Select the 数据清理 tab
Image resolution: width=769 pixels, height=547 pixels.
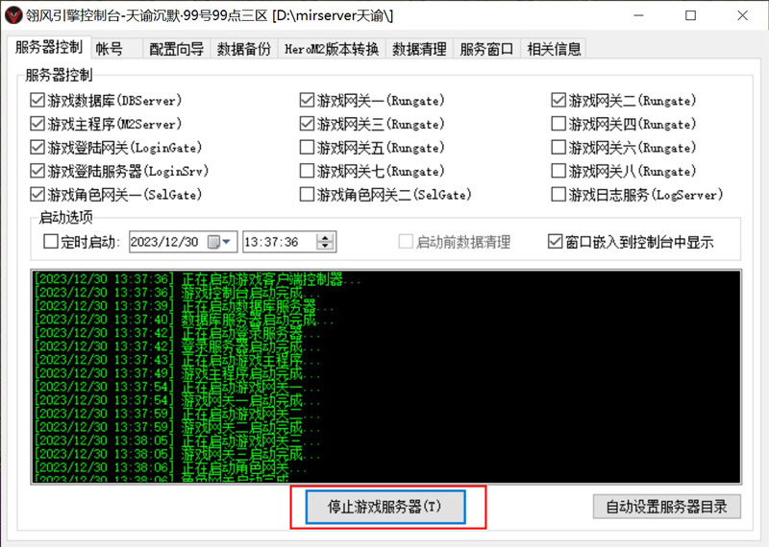[x=419, y=49]
